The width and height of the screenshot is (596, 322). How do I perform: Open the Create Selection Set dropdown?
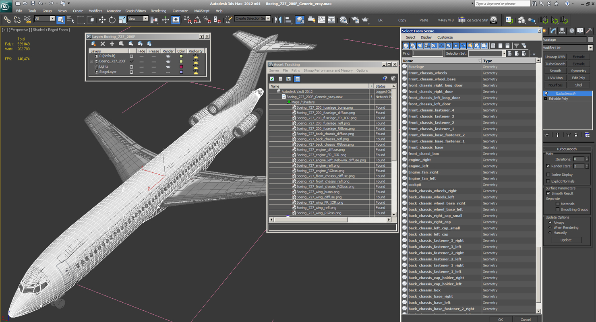(x=268, y=19)
